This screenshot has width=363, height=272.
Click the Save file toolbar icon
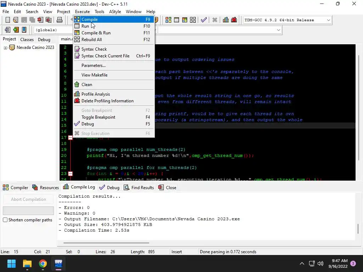click(24, 20)
